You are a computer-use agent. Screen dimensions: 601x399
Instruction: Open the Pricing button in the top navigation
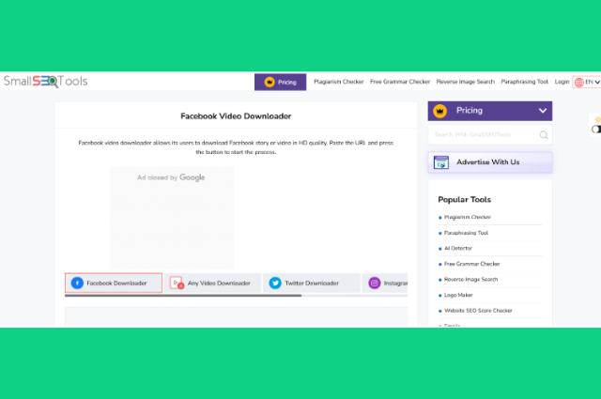[x=280, y=82]
